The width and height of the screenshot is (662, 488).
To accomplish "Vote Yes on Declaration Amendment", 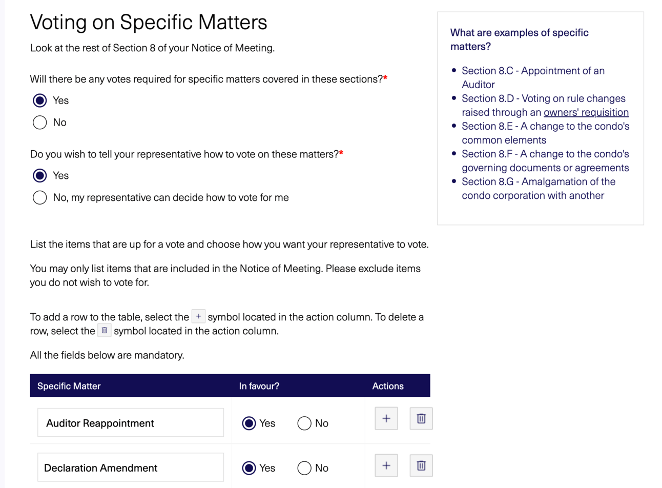I will 249,468.
